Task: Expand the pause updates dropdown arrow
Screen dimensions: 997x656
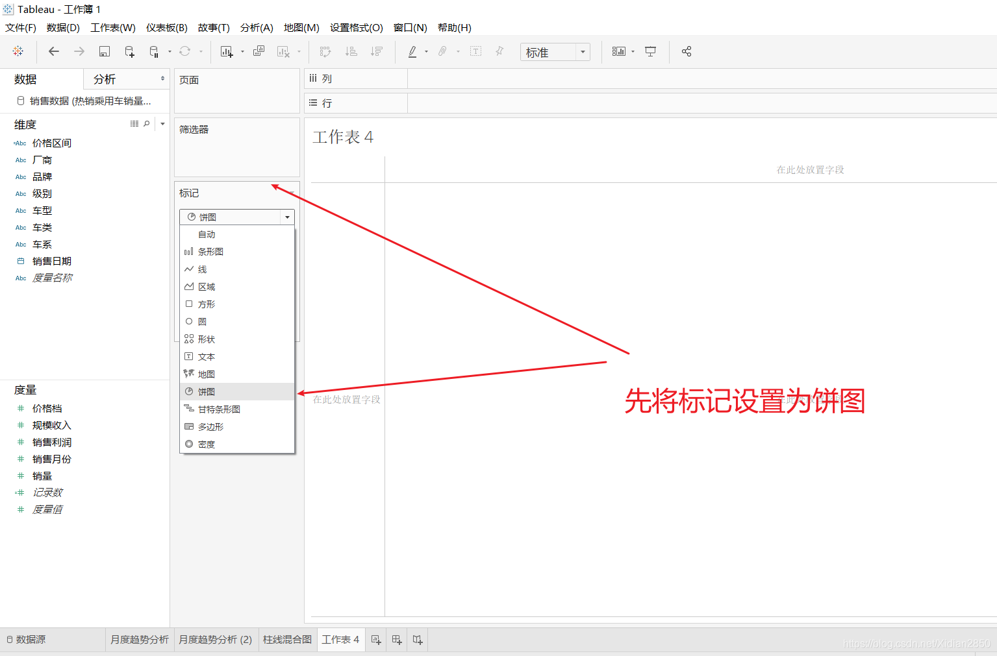Action: tap(170, 51)
